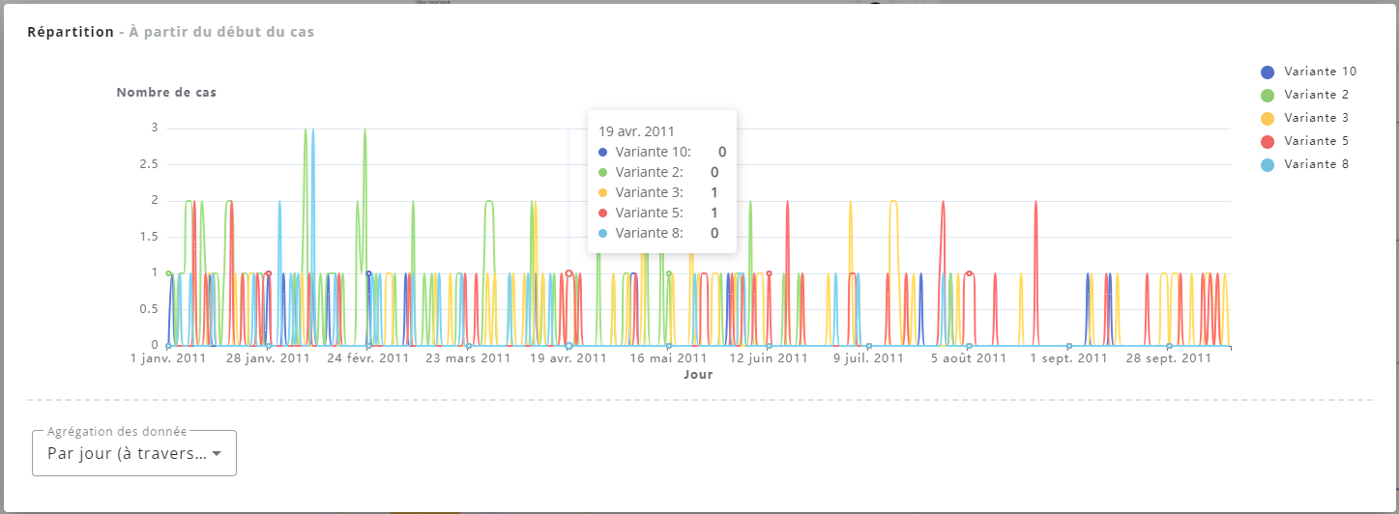The height and width of the screenshot is (514, 1399).
Task: Click the Répartition panel title
Action: click(x=71, y=32)
